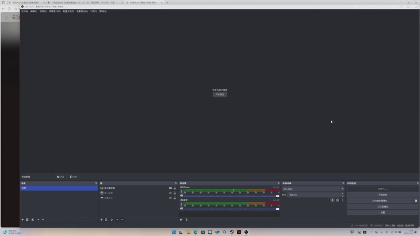
Task: Mute the Desktop Audio speaker icon
Action: pyautogui.click(x=182, y=208)
